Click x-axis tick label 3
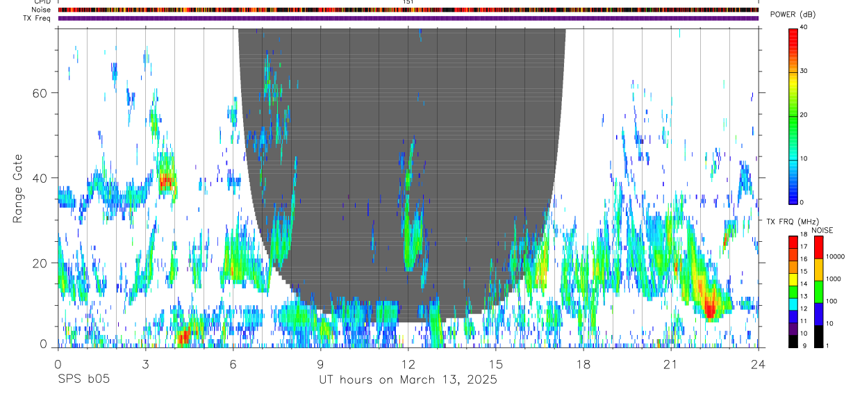The width and height of the screenshot is (853, 394). click(x=145, y=363)
